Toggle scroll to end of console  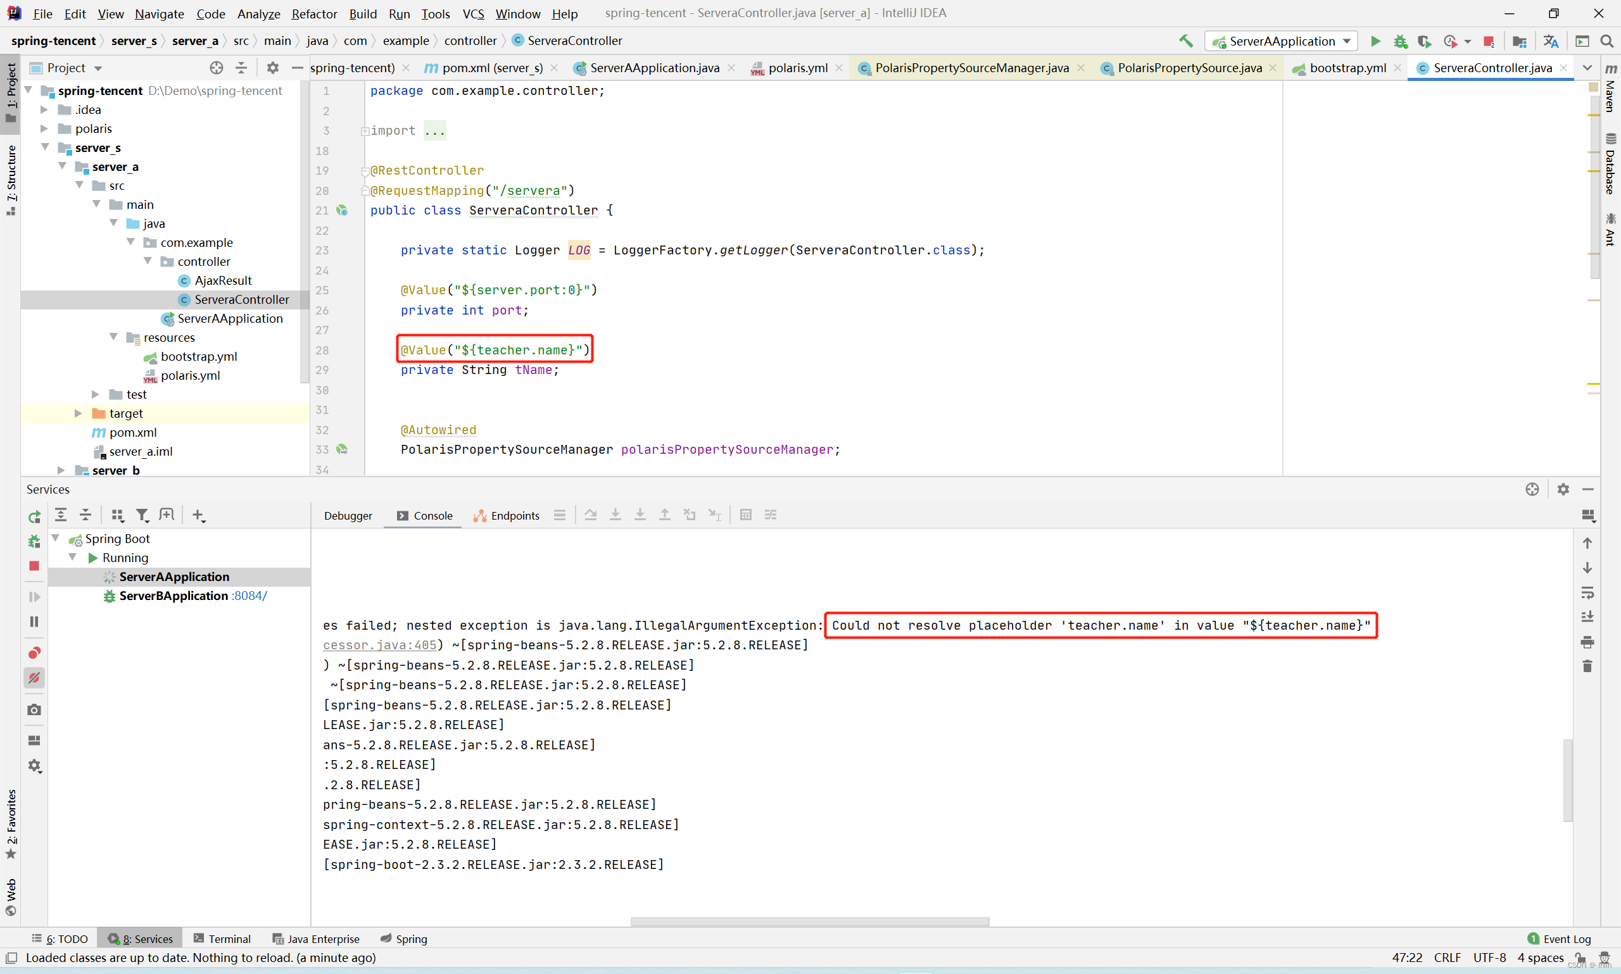pyautogui.click(x=1587, y=616)
